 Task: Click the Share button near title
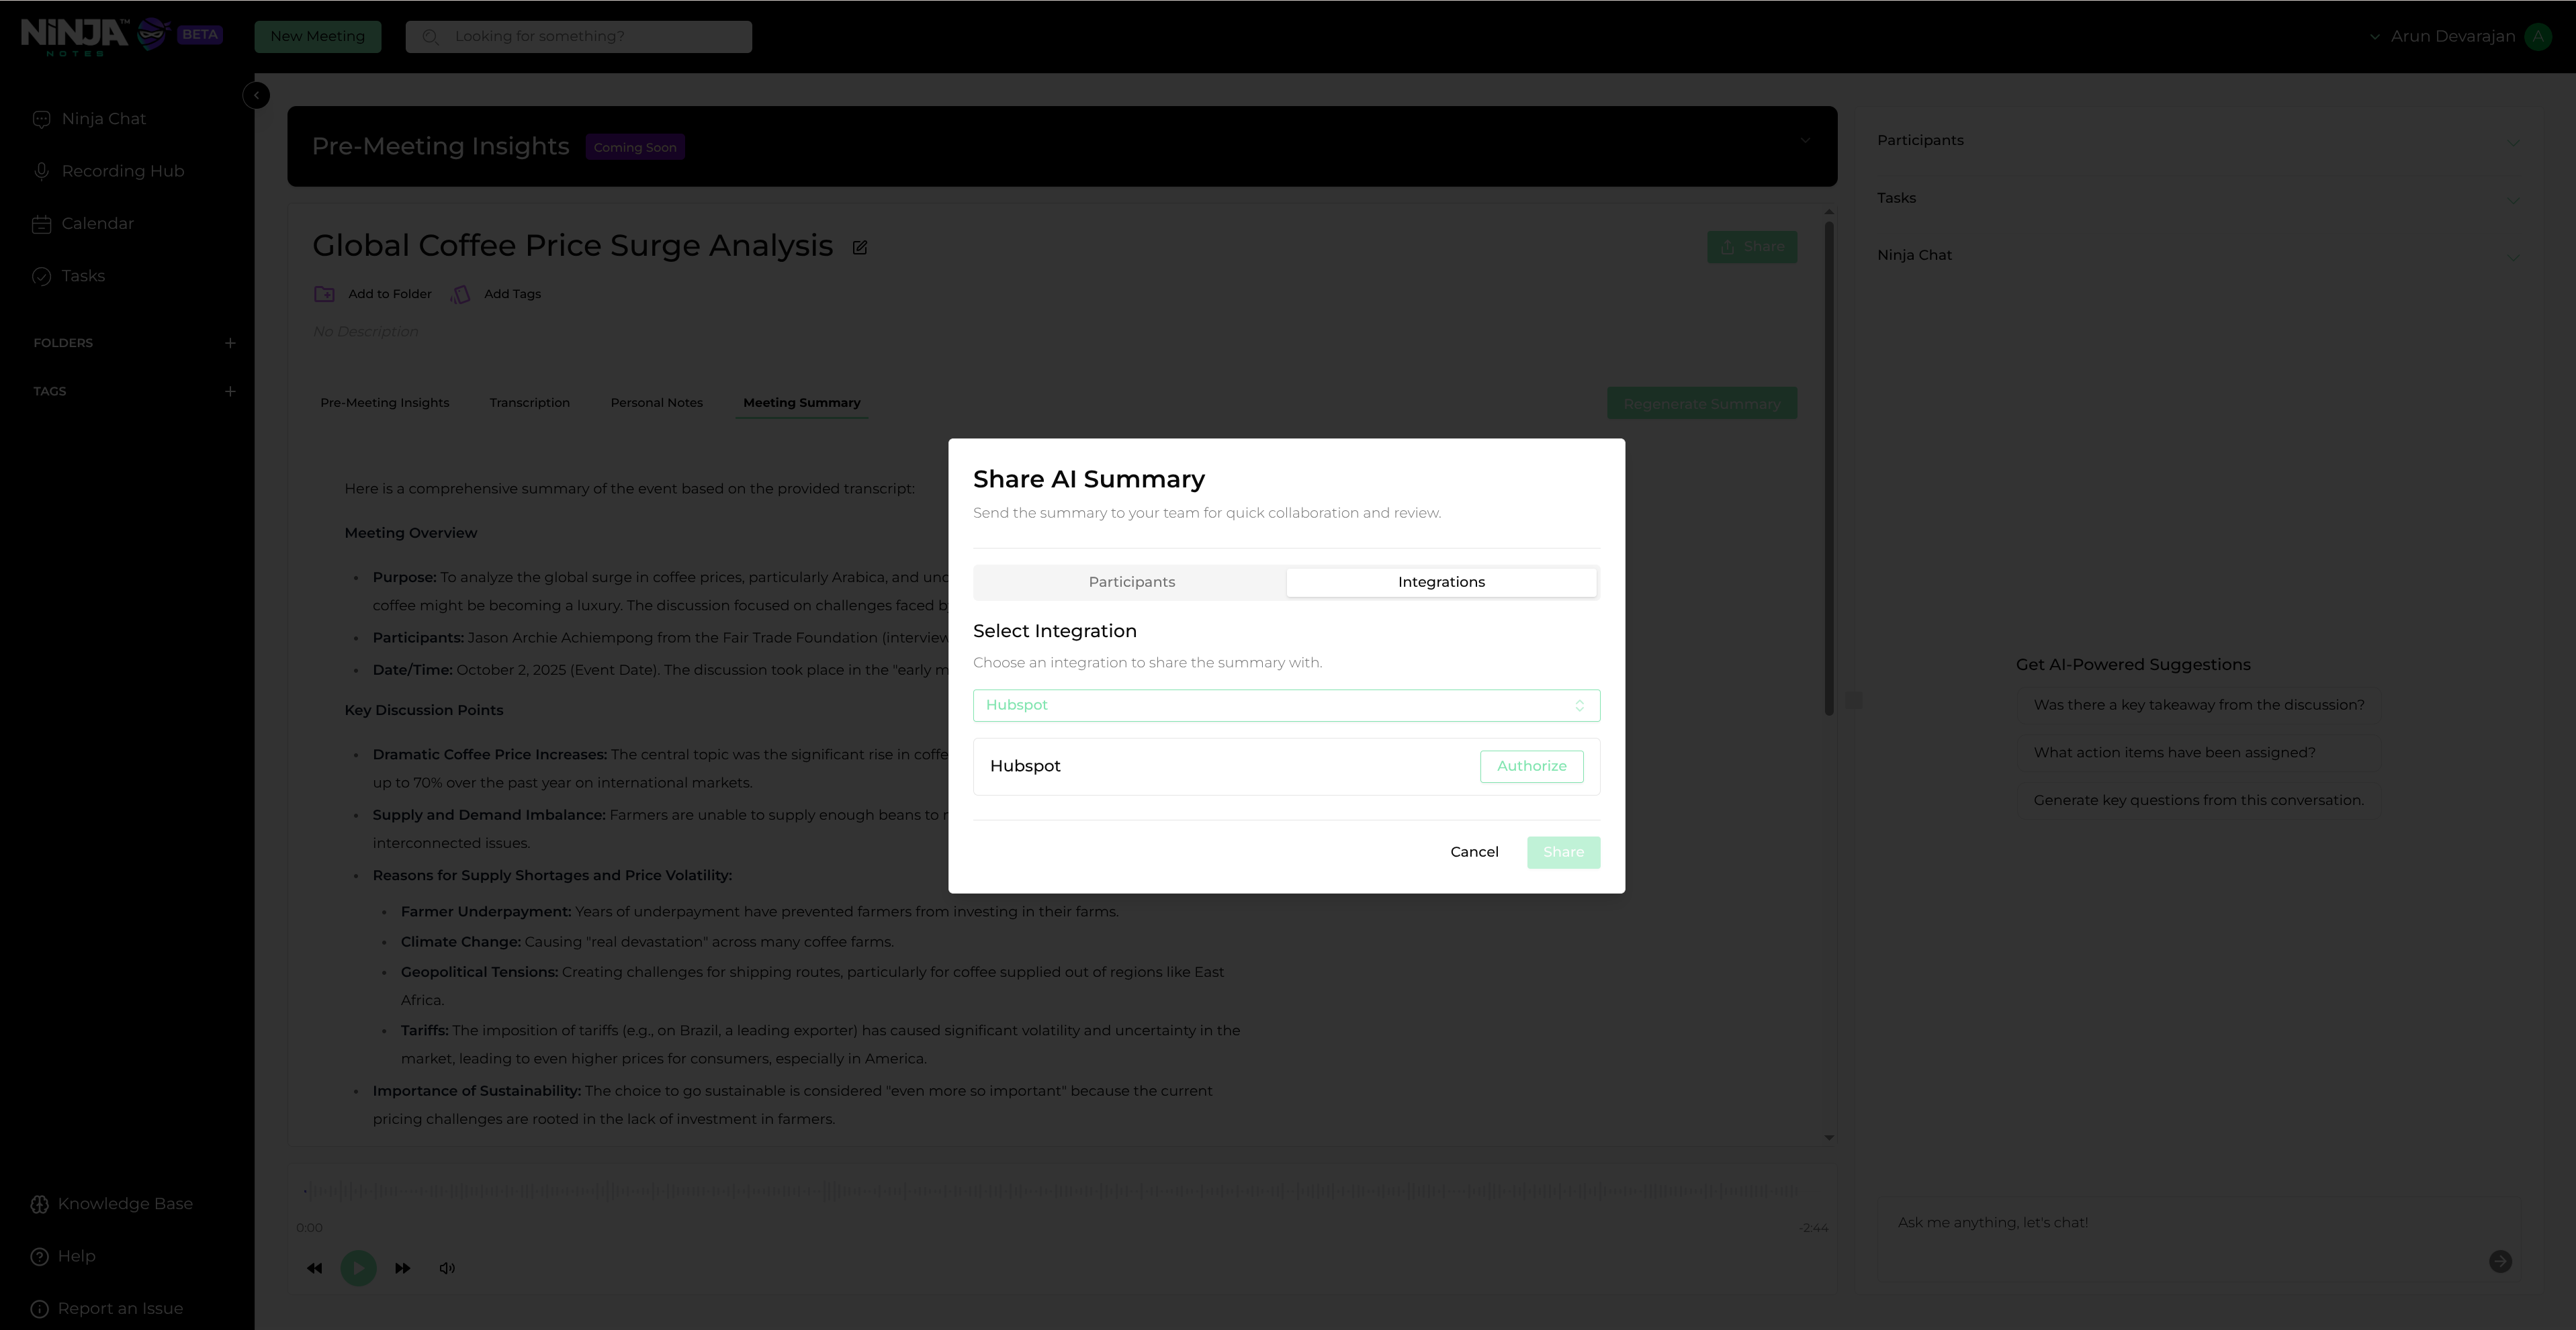(1751, 247)
